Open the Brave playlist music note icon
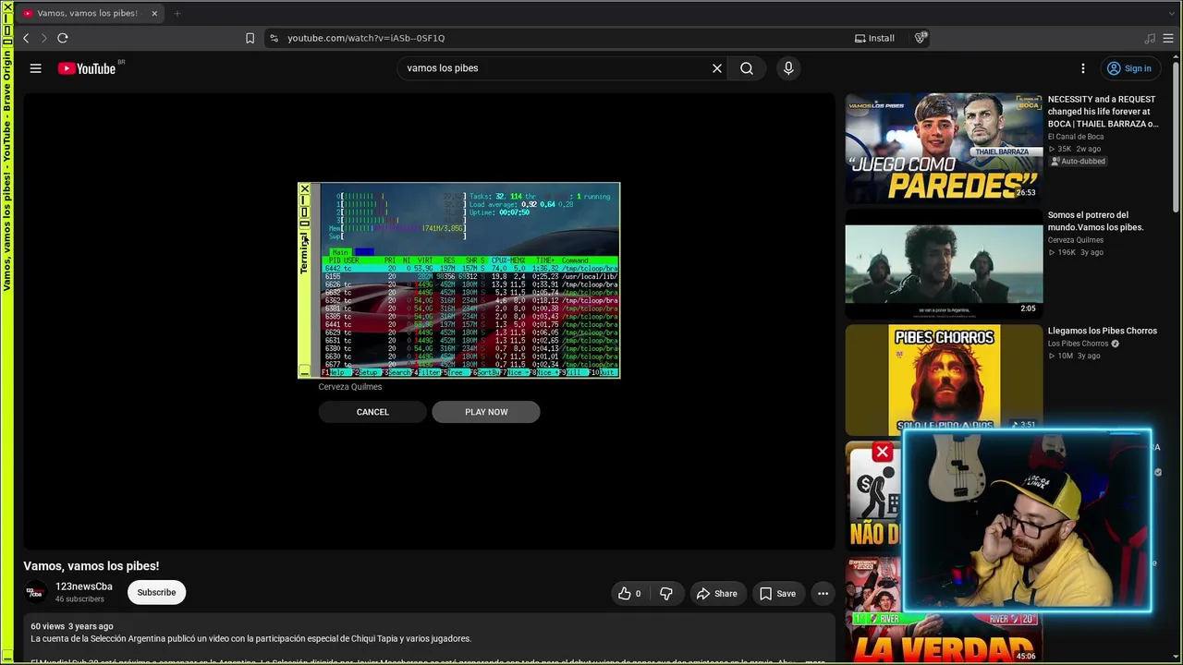The width and height of the screenshot is (1183, 665). click(1150, 38)
